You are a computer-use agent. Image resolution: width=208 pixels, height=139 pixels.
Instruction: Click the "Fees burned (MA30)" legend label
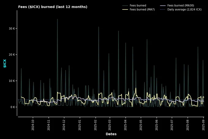click(181, 6)
